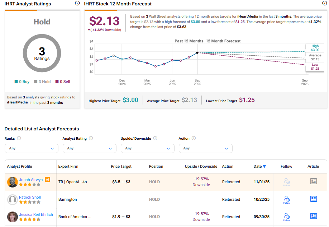This screenshot has height=227, width=329.
Task: Click info icon beside IHRT Analyst Ratings
Action: pos(77,3)
